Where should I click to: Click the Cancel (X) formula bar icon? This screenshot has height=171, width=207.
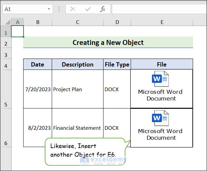tap(73, 9)
